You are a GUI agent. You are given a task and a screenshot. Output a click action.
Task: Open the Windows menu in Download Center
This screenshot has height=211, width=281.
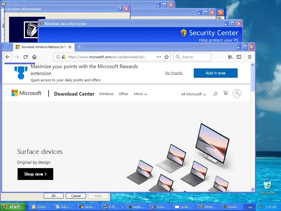click(106, 94)
